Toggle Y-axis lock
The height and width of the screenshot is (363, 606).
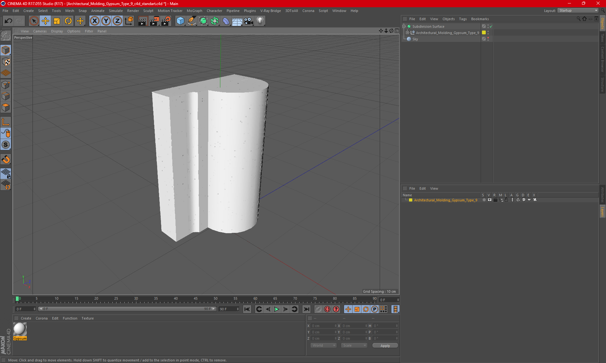pyautogui.click(x=106, y=21)
